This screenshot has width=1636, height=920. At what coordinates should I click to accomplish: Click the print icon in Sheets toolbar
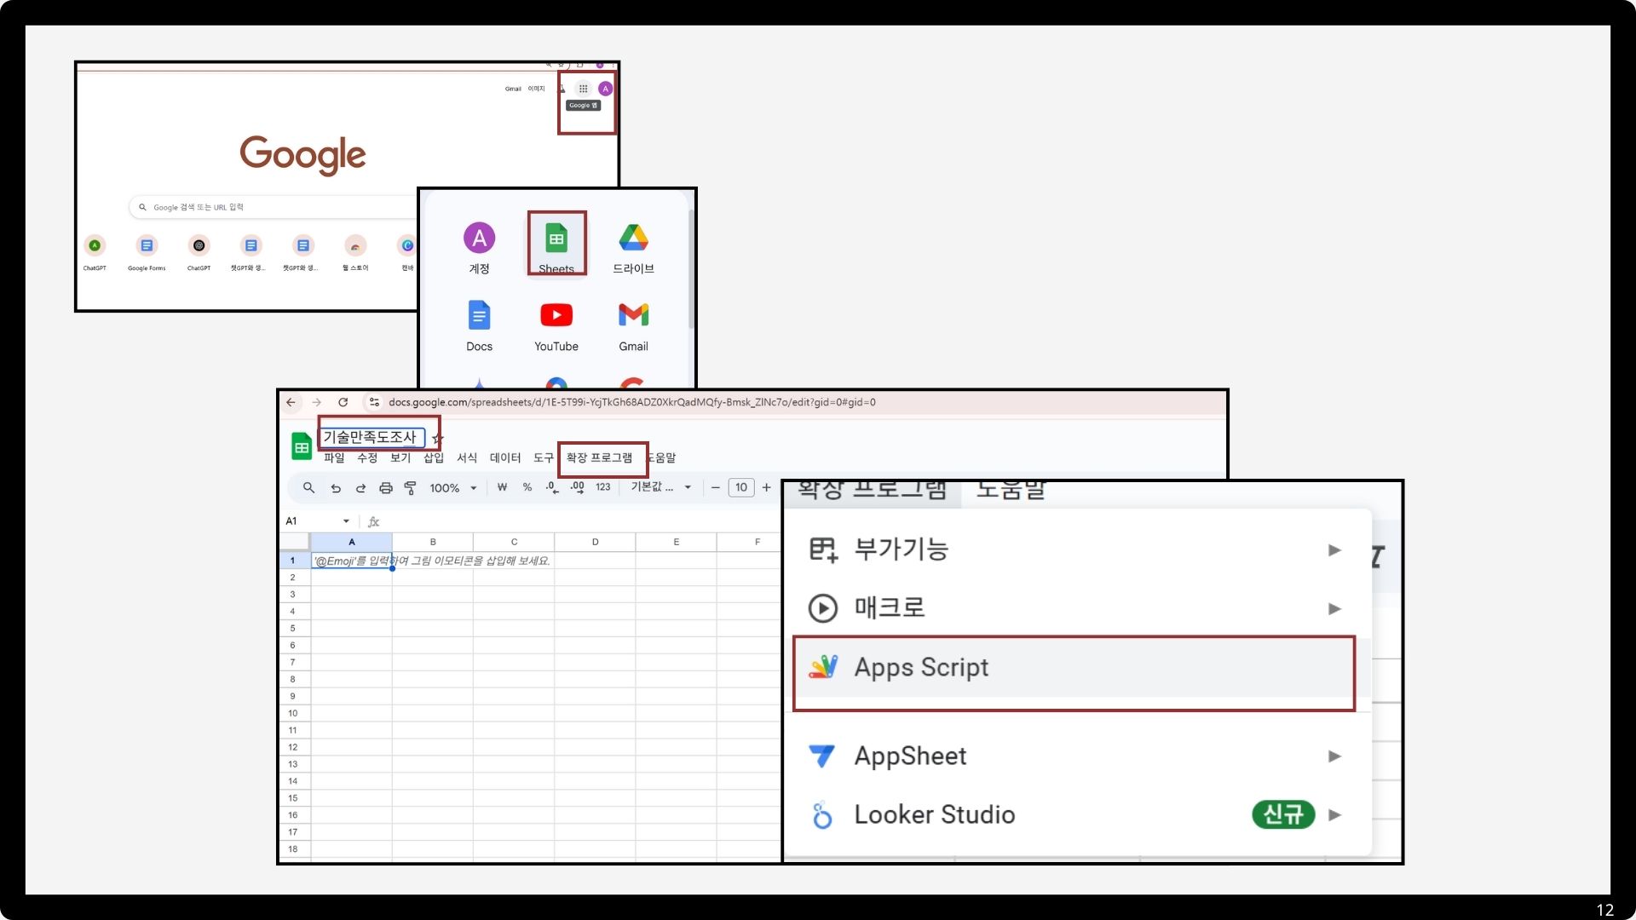(385, 488)
